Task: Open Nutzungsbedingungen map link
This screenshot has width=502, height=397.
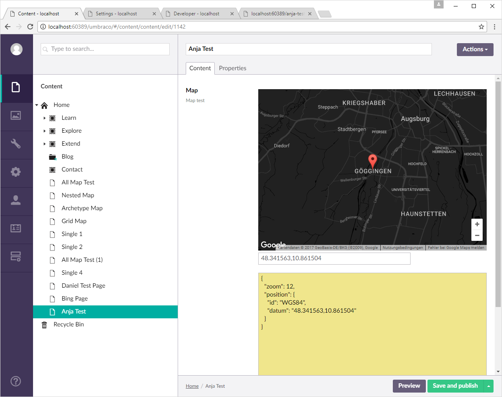Action: 403,248
